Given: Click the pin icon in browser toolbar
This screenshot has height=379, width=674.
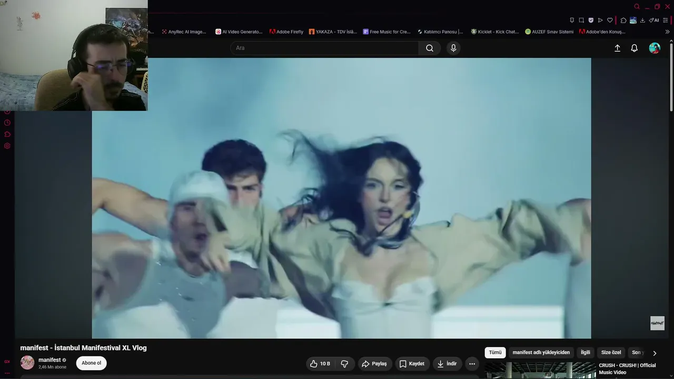Looking at the screenshot, I should coord(572,20).
